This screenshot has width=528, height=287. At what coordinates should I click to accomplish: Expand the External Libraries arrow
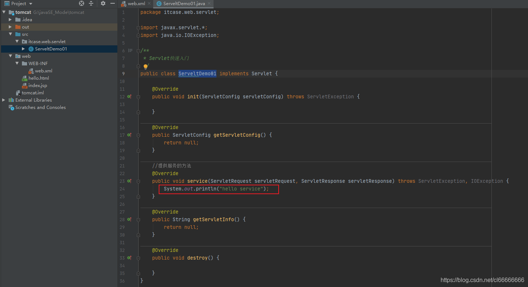pos(4,100)
